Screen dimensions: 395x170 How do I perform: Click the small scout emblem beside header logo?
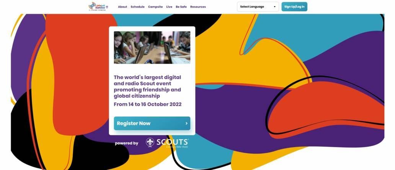[x=107, y=7]
